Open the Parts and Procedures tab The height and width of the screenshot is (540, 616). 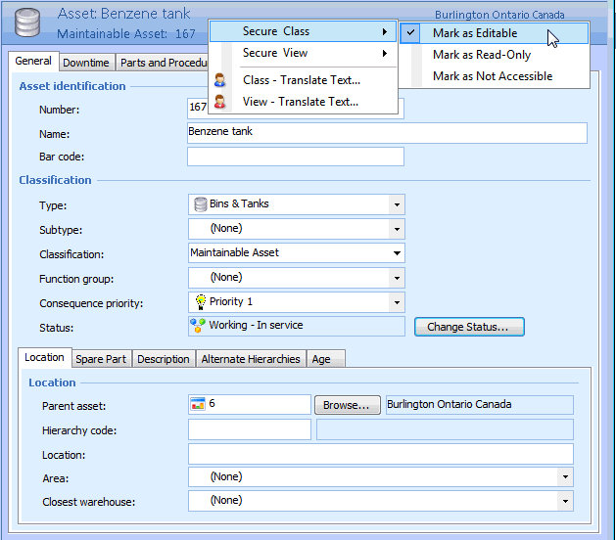tap(163, 63)
